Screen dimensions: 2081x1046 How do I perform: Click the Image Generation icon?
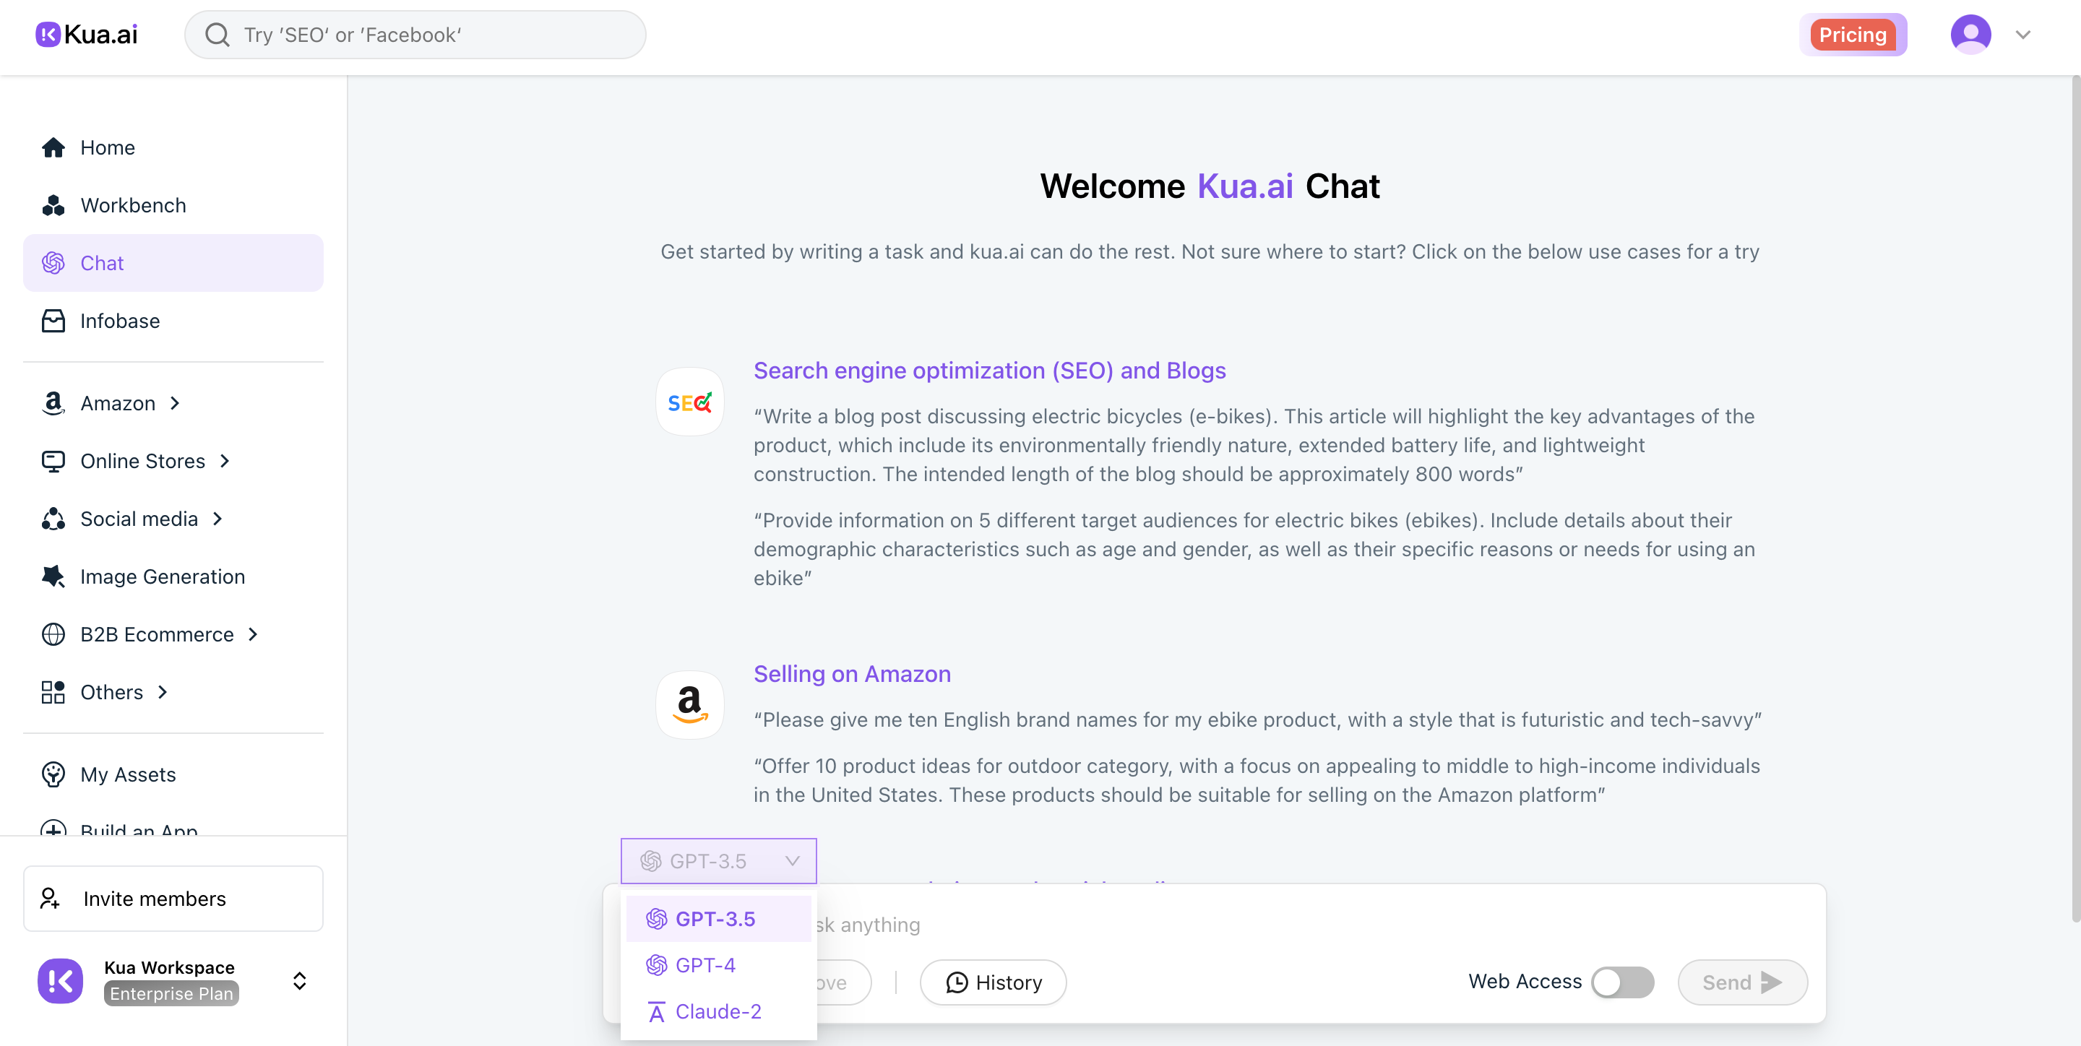click(x=53, y=576)
